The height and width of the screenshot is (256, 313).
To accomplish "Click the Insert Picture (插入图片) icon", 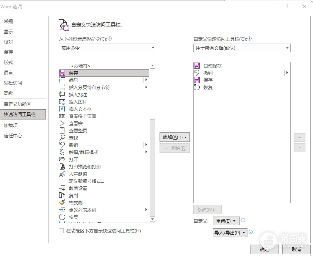I will coord(62,102).
